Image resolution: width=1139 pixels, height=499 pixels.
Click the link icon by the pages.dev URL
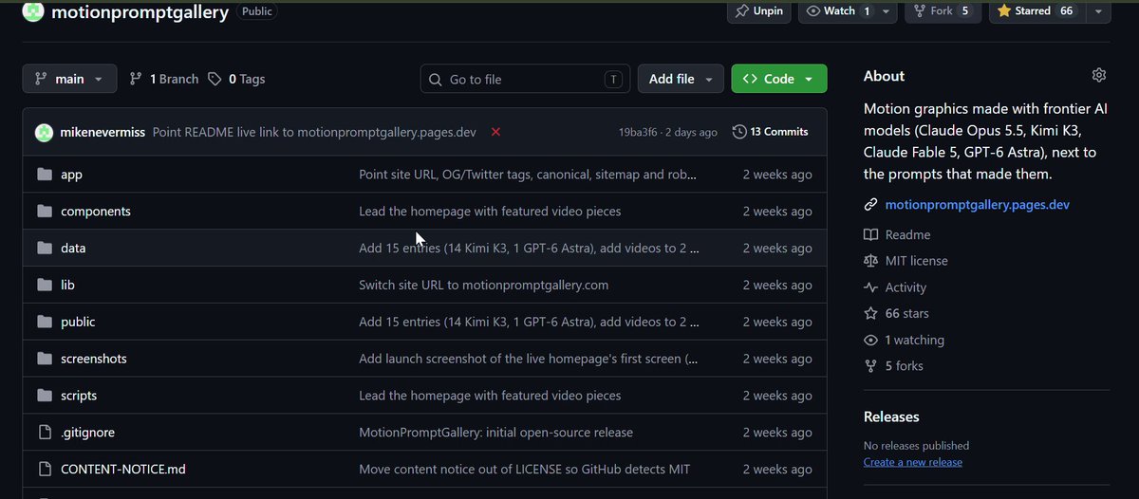[870, 205]
